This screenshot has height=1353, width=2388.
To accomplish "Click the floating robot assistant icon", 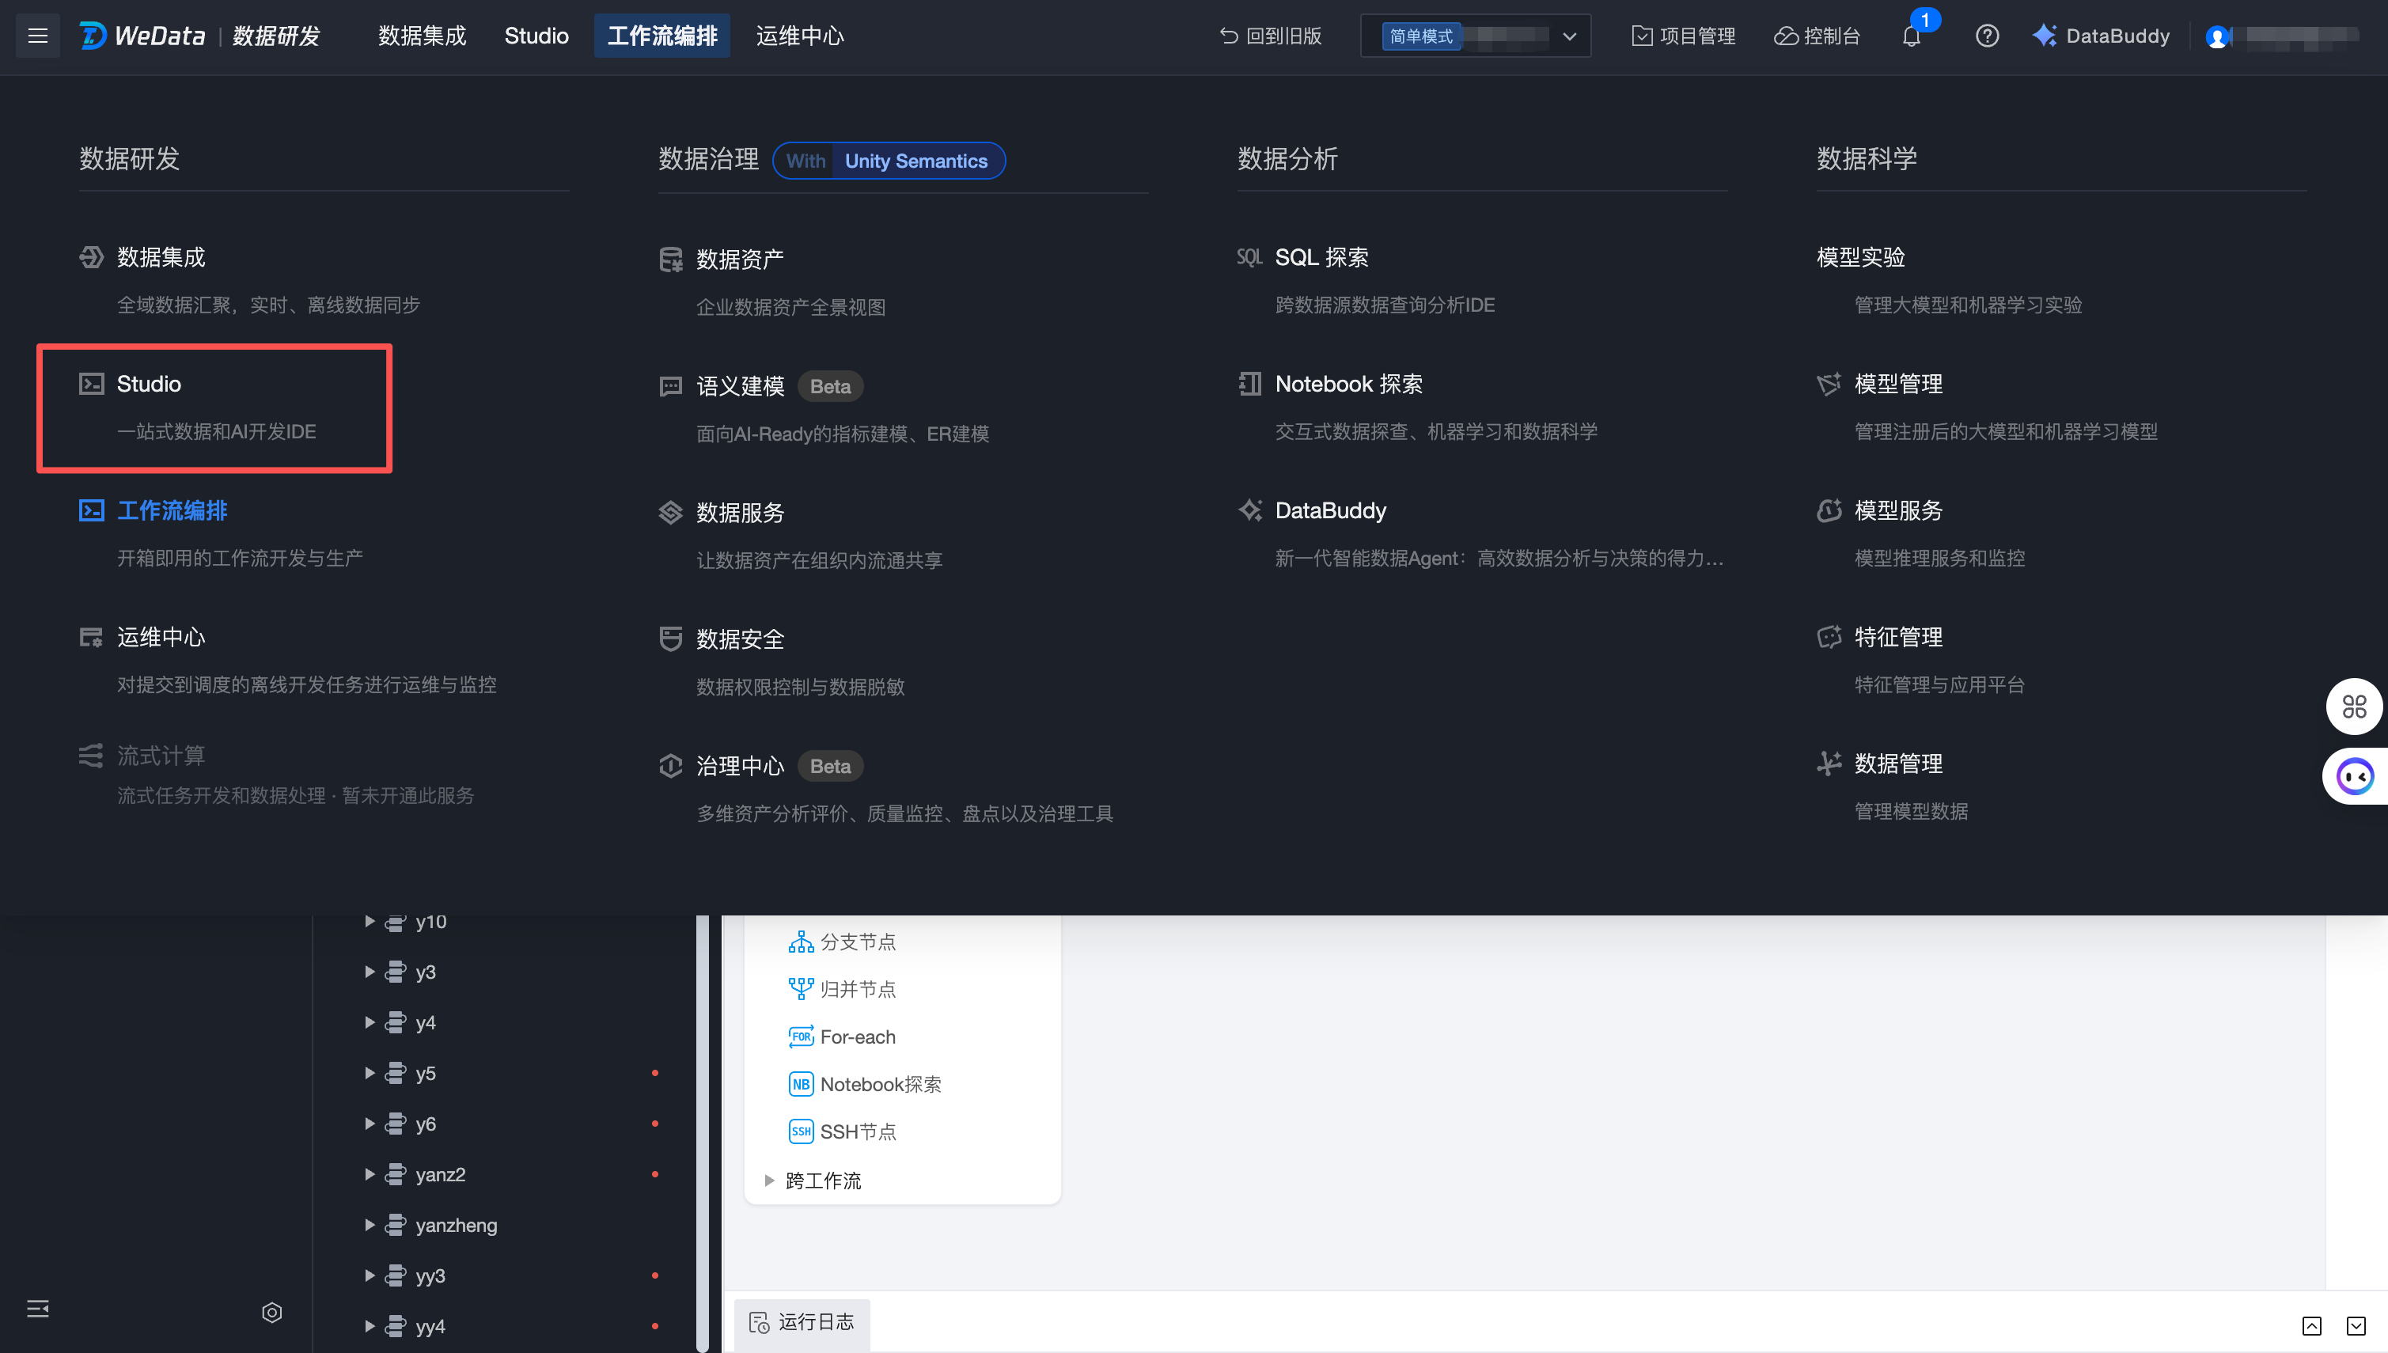I will [2355, 776].
